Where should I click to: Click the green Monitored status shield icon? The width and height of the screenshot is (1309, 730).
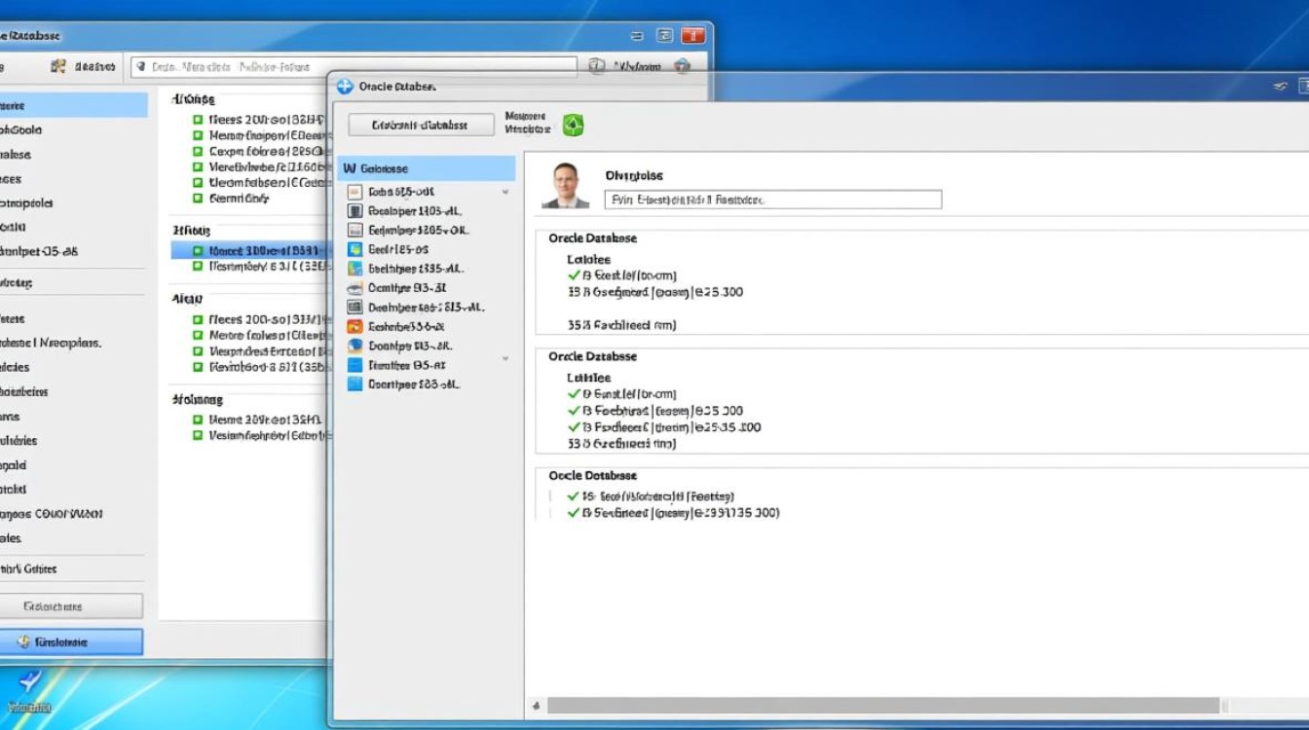[x=573, y=125]
